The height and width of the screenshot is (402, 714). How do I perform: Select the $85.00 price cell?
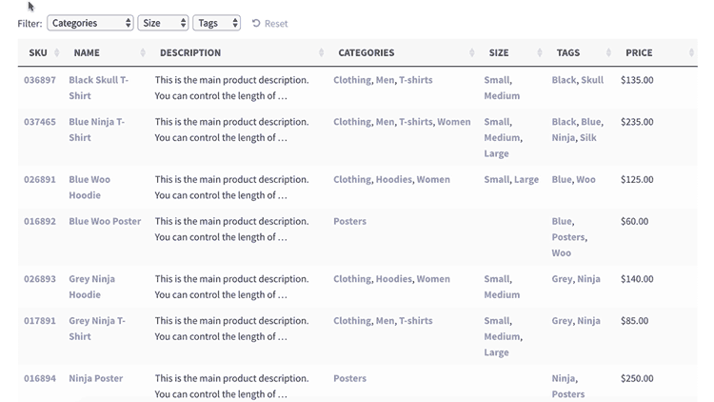tap(634, 321)
